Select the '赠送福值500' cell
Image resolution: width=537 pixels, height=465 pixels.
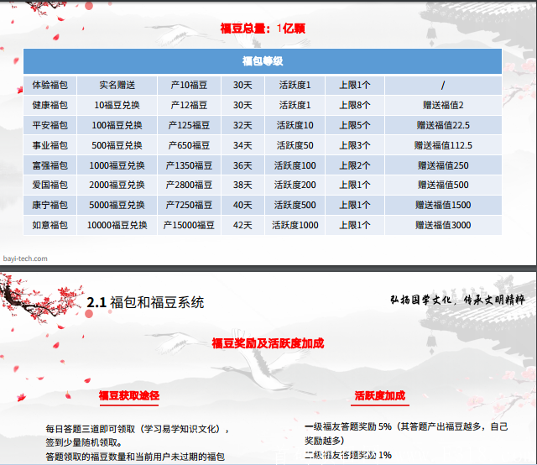[443, 185]
